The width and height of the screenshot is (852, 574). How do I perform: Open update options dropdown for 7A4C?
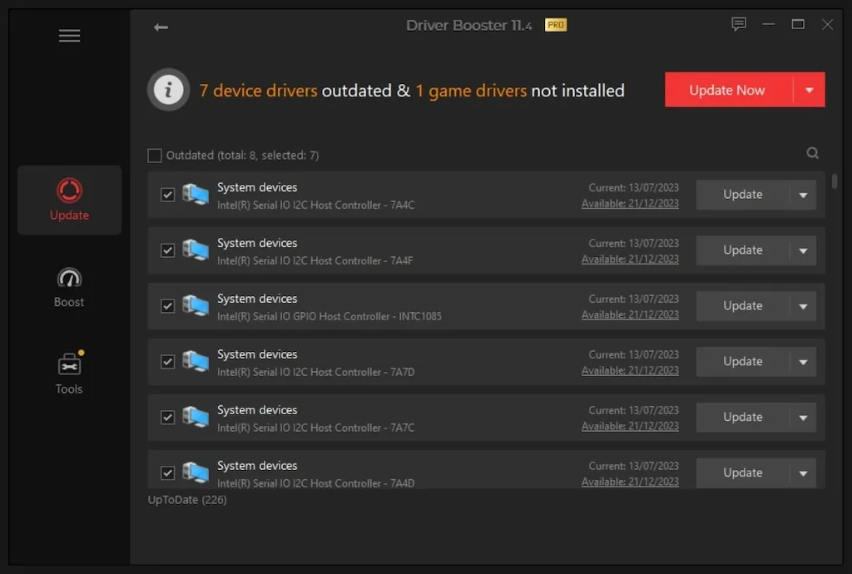(x=803, y=195)
